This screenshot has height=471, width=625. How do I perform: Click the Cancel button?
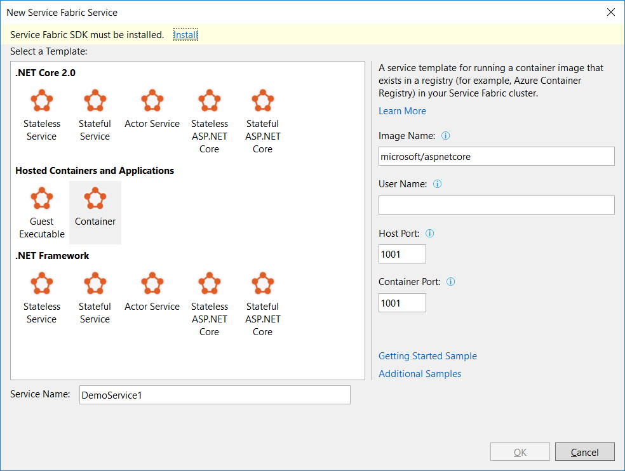584,452
